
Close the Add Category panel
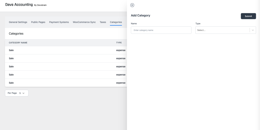[132, 5]
